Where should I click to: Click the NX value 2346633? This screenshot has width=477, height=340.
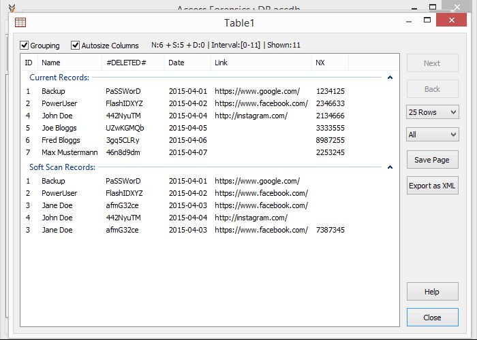(x=330, y=103)
